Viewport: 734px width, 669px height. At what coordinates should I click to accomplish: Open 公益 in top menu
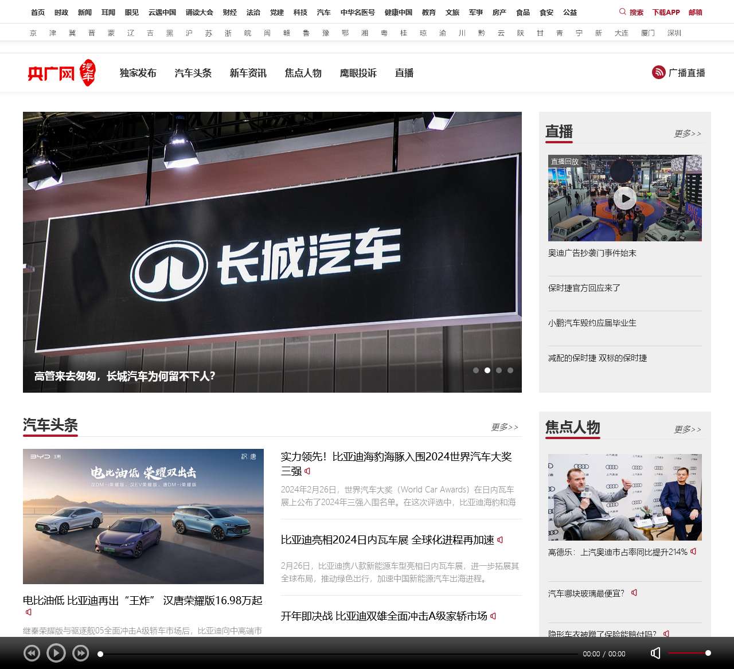click(570, 12)
